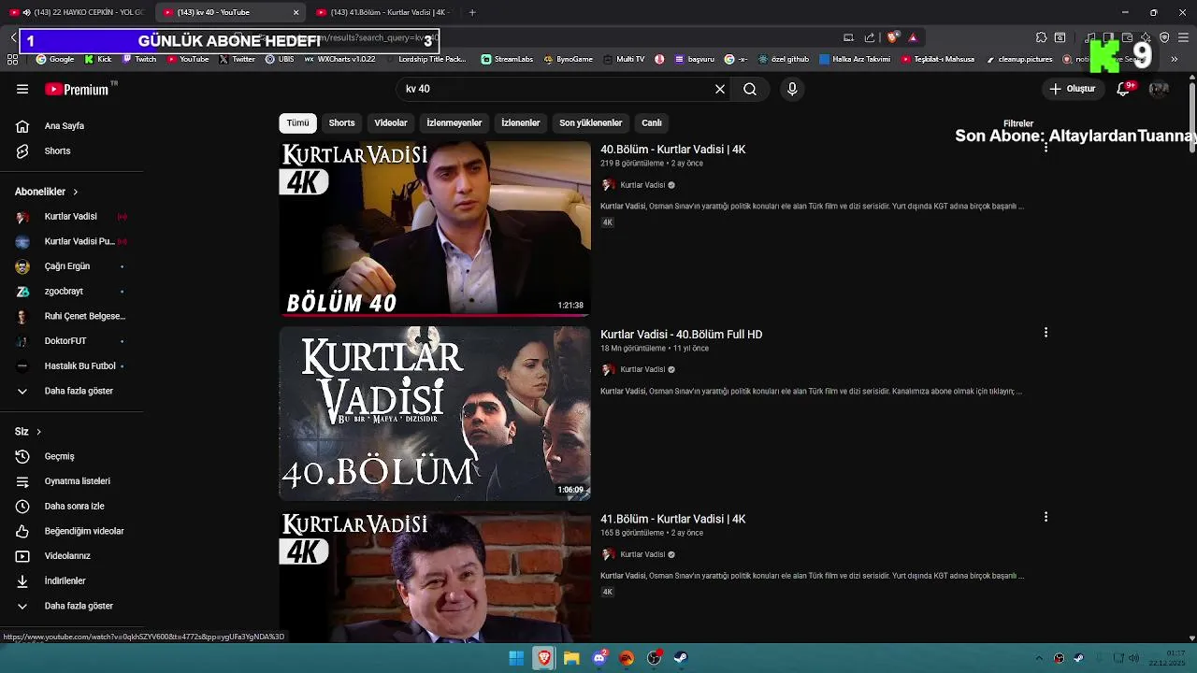Open the notifications bell
This screenshot has height=673, width=1197.
click(x=1124, y=89)
